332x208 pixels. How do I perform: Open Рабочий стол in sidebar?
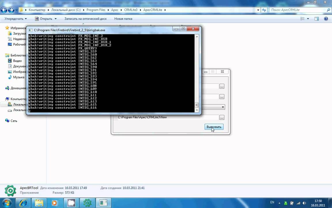[17, 44]
